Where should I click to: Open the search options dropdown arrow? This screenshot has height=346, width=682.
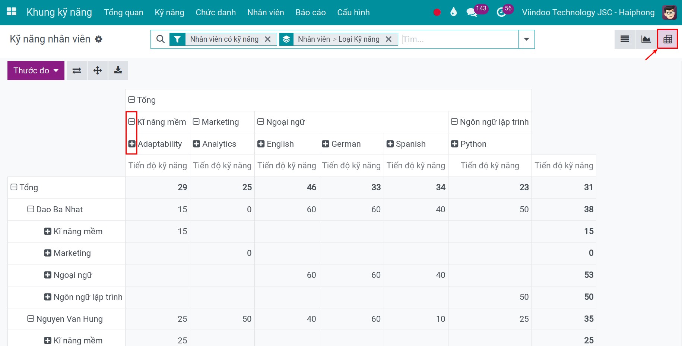point(526,39)
